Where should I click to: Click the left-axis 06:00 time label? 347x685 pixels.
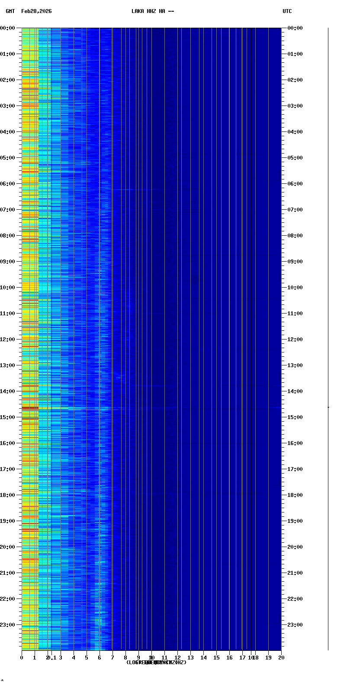pos(8,184)
